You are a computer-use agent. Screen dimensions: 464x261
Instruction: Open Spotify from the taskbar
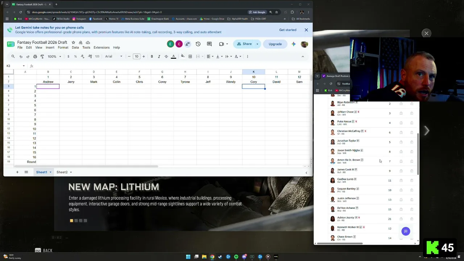(x=236, y=257)
